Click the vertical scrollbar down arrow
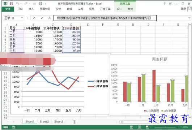The image size is (192, 130). (190, 118)
